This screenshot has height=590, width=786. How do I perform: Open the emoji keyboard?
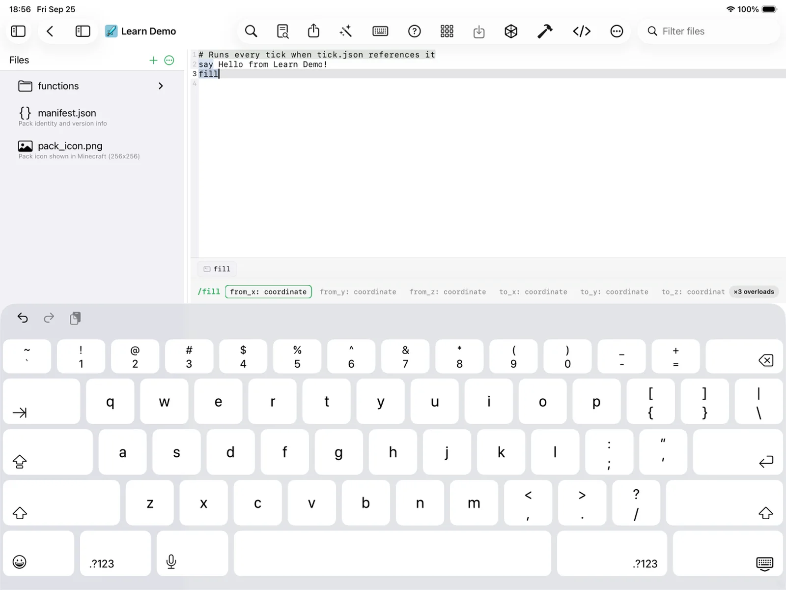(x=38, y=553)
